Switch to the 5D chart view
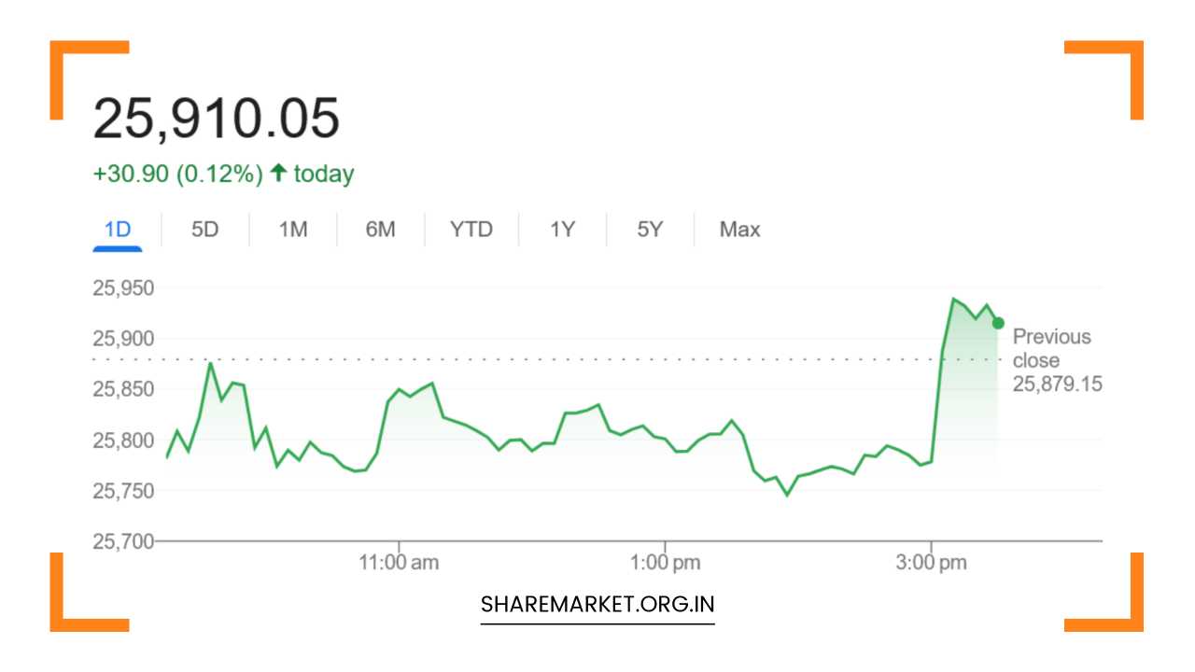This screenshot has width=1195, height=672. (204, 230)
